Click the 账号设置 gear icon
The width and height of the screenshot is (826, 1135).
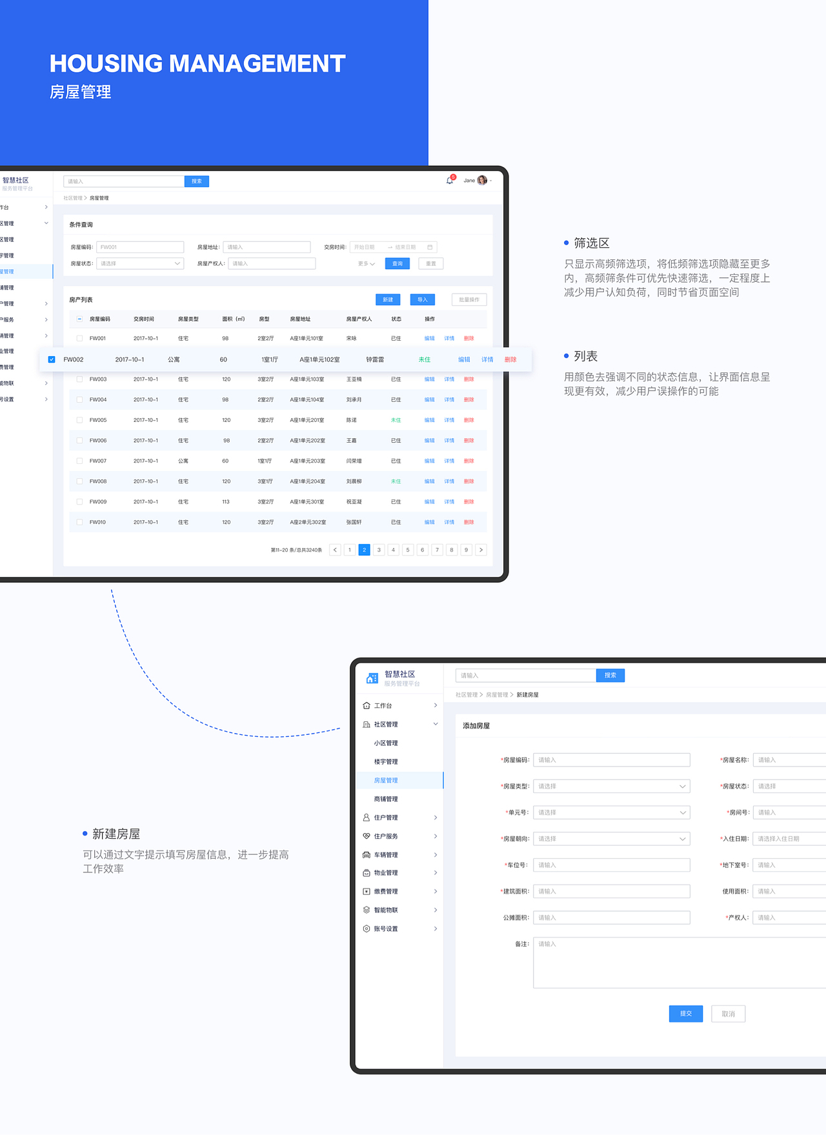(x=367, y=929)
